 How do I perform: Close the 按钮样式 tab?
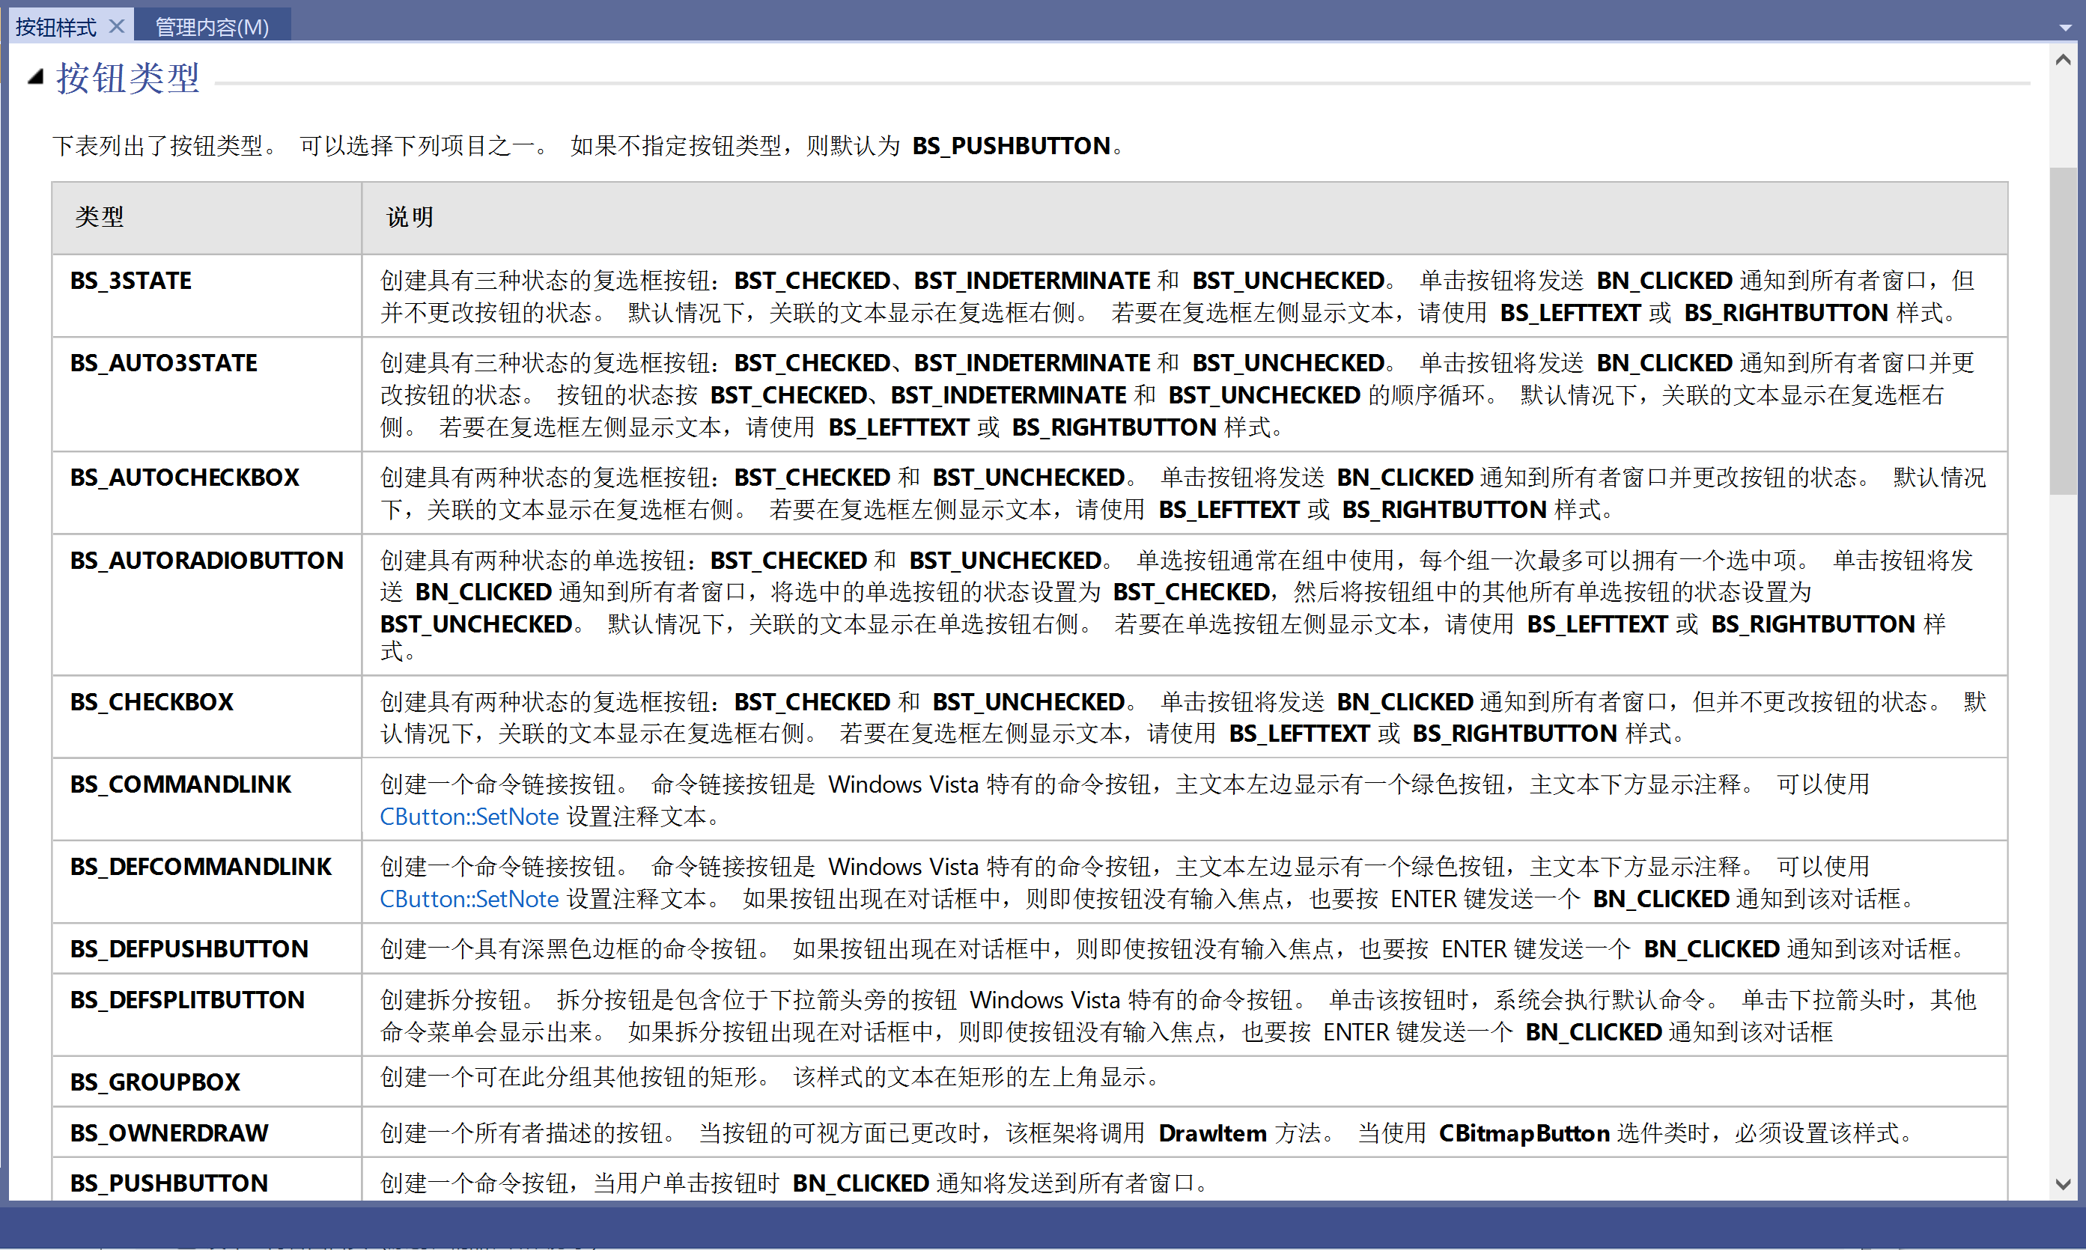(117, 26)
